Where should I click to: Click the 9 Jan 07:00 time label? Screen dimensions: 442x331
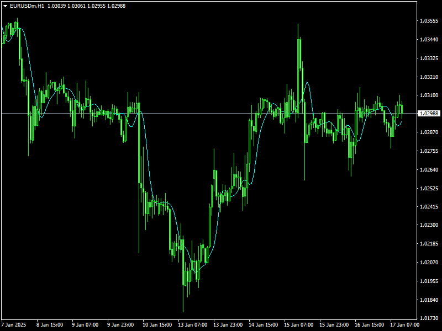pos(85,325)
